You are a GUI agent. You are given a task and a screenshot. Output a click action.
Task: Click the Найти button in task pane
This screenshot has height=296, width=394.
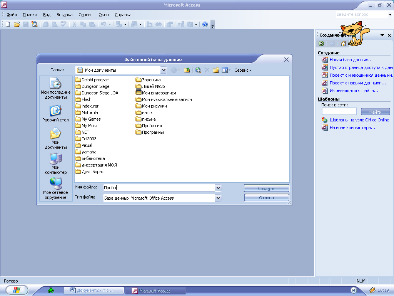coord(376,112)
